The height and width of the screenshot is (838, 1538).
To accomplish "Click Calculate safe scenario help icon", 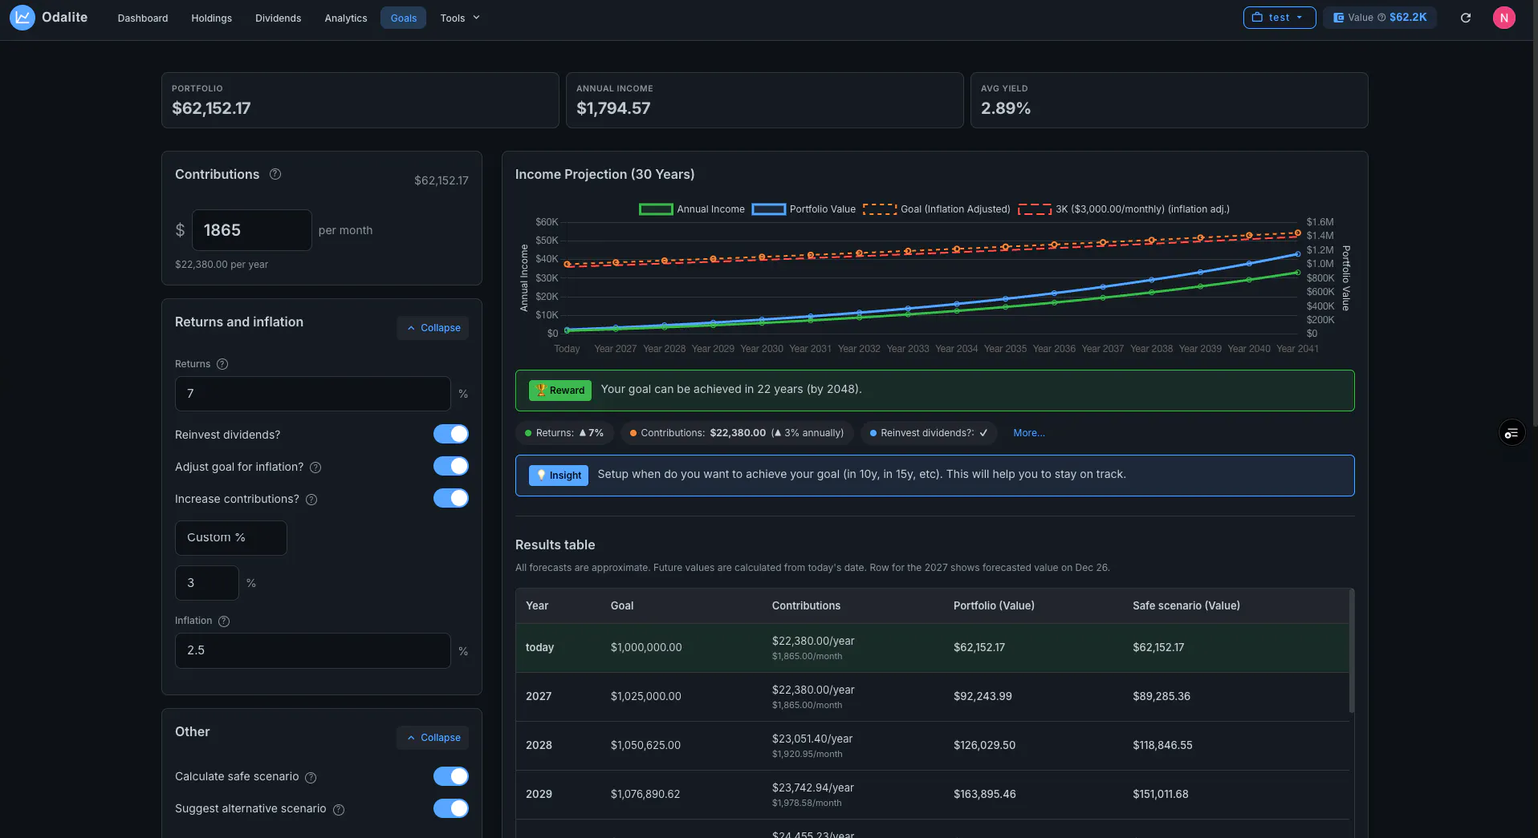I will (311, 778).
